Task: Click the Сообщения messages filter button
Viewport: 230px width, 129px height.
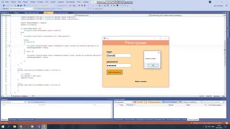Action: pos(170,102)
